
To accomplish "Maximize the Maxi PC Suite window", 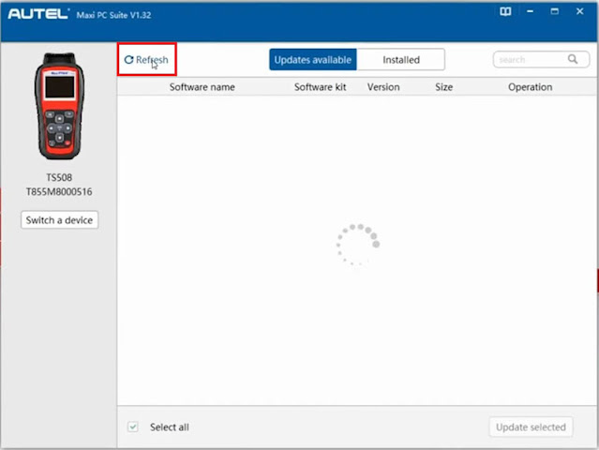I will [x=554, y=11].
